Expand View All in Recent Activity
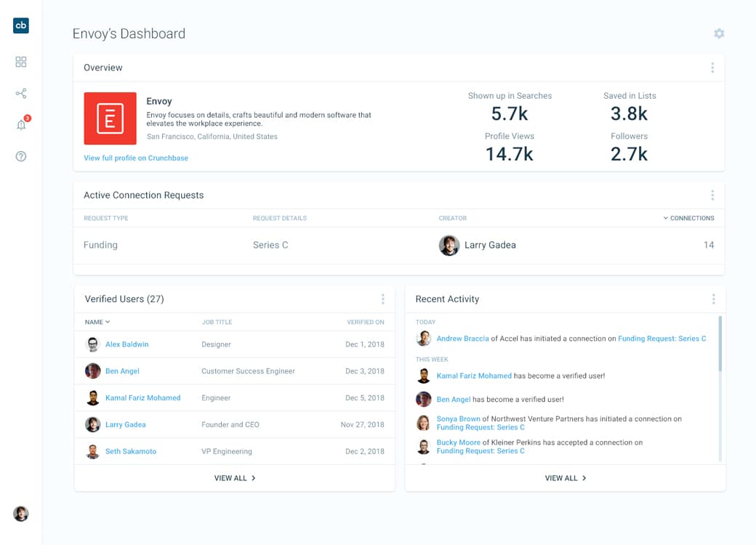Viewport: 756px width, 545px height. pyautogui.click(x=566, y=478)
